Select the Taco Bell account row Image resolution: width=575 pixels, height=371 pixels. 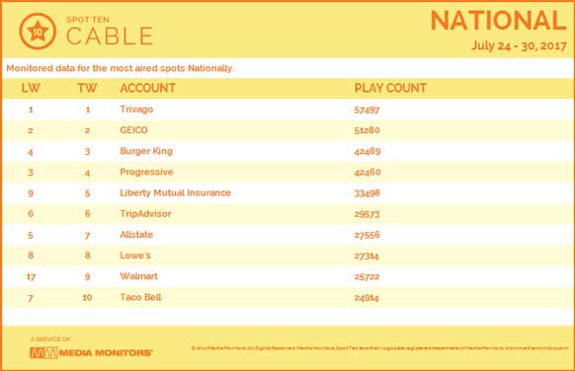287,297
